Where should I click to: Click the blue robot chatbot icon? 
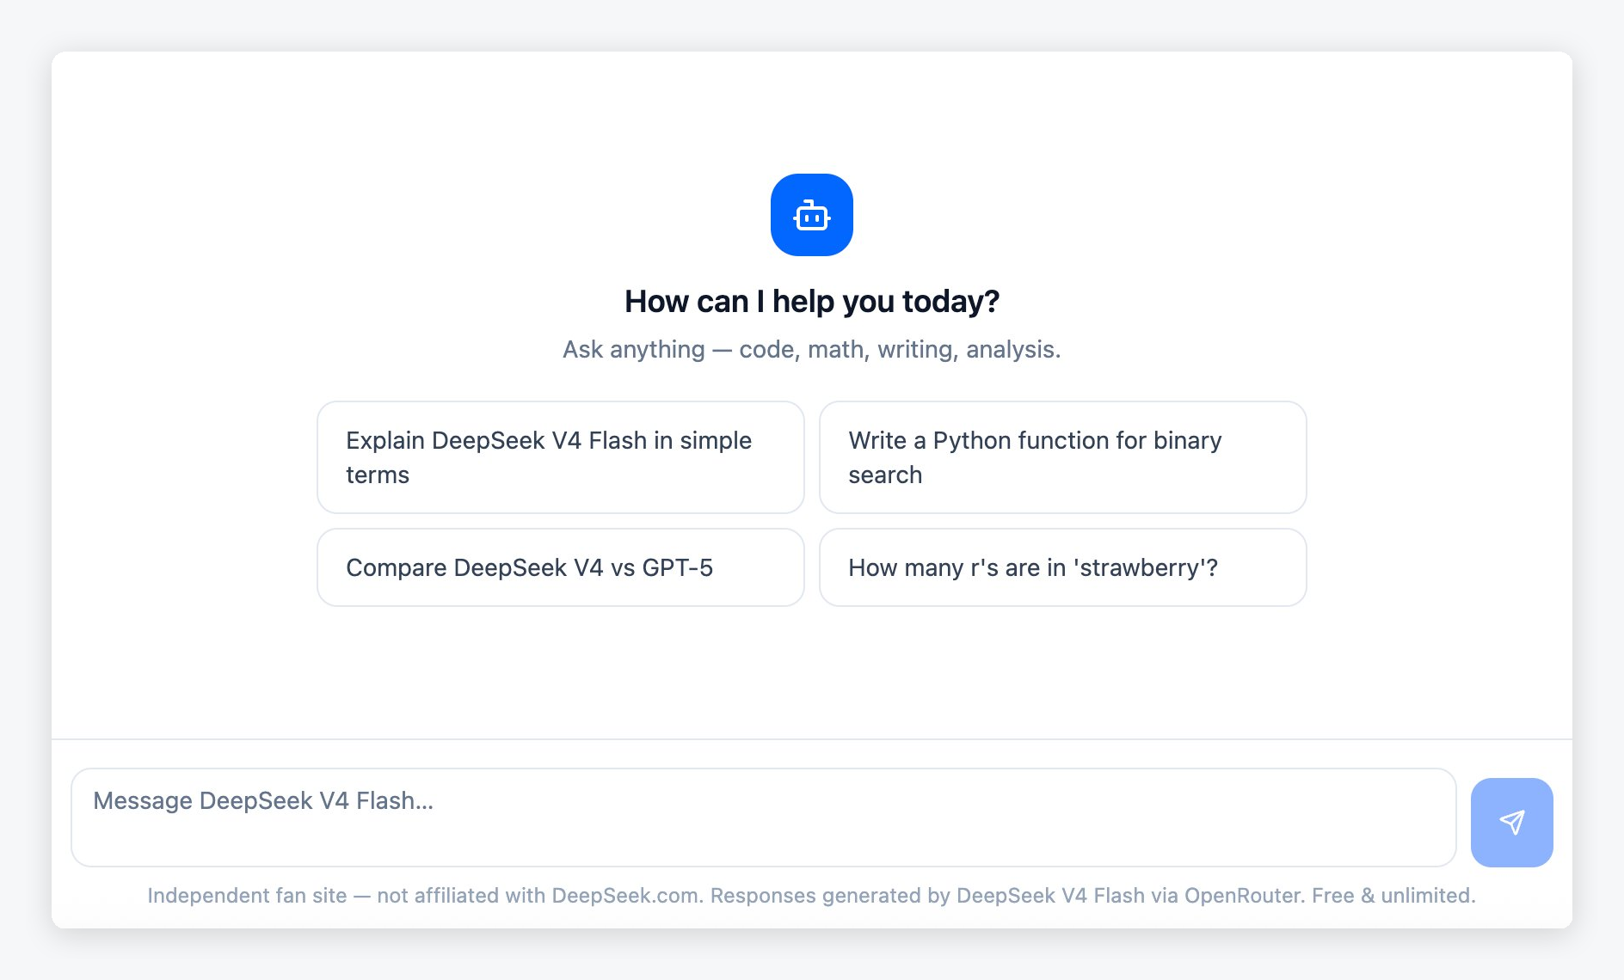811,215
